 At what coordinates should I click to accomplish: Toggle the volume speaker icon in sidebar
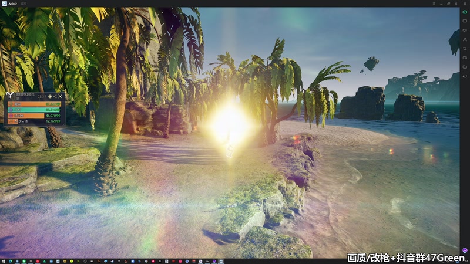(465, 31)
